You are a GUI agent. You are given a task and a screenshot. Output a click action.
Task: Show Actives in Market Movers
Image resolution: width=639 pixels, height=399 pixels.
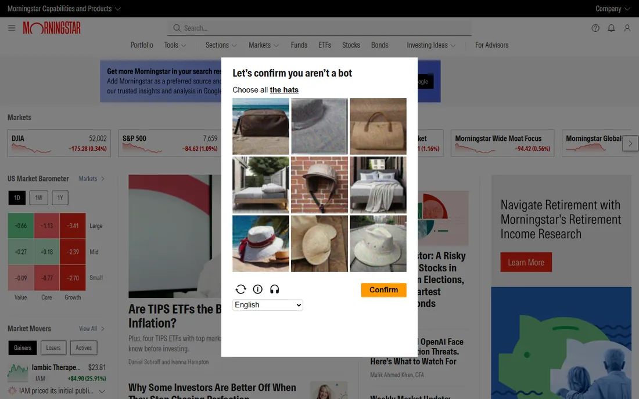pos(84,348)
